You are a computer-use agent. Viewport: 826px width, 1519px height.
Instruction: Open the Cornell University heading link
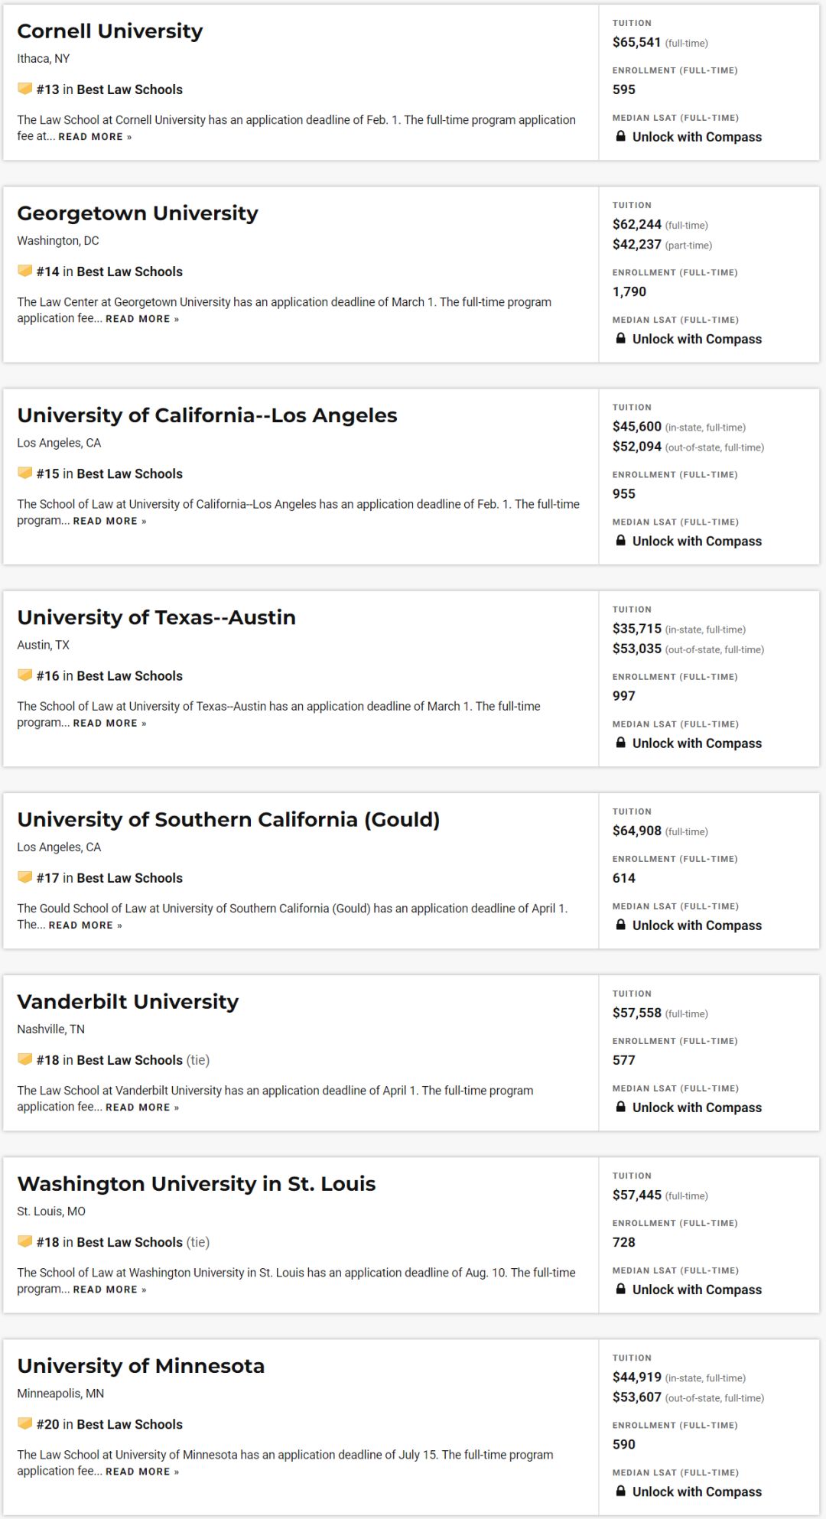tap(110, 31)
